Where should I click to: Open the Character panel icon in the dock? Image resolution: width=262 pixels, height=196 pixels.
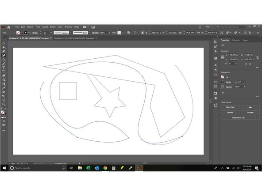pos(216,65)
